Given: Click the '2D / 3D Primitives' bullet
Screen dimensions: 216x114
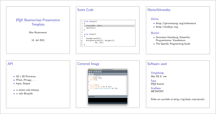Looking at the screenshot, I should coord(26,77).
